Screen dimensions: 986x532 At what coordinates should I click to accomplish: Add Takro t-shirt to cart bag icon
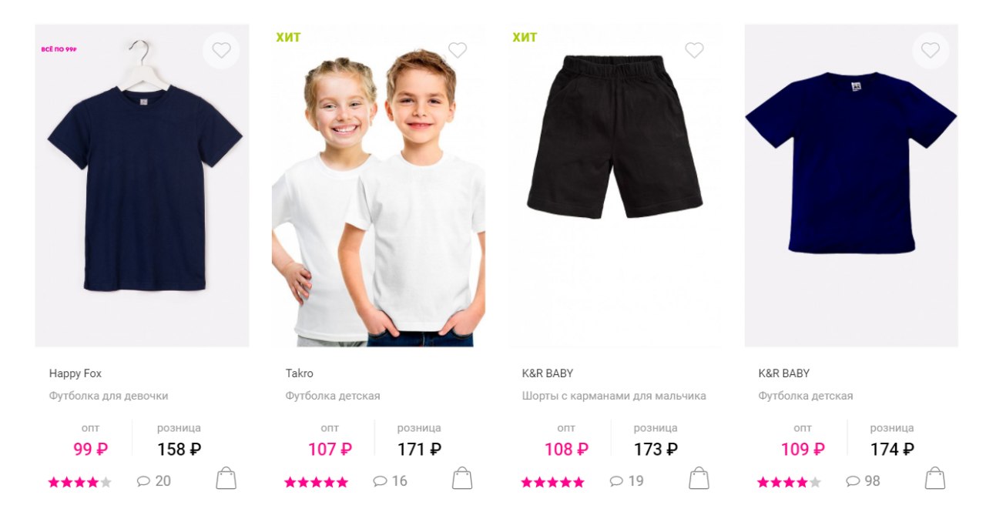click(x=462, y=478)
